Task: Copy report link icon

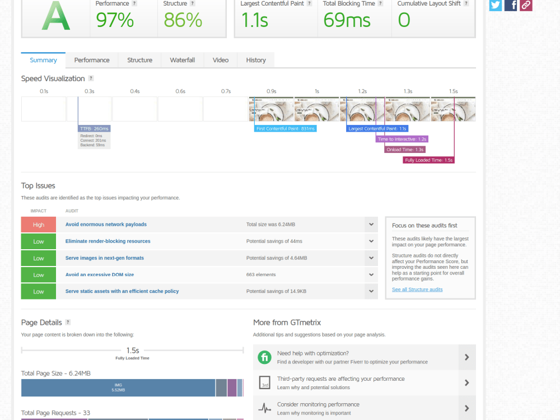Action: (526, 5)
